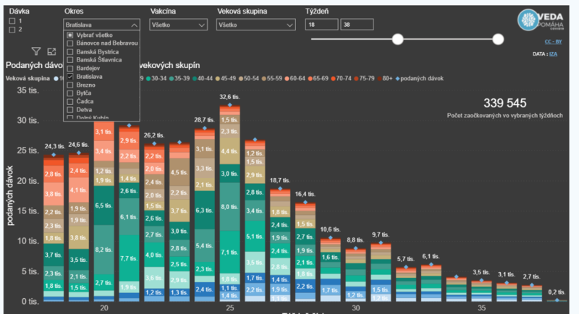Click the right Týždeň slider handle

pyautogui.click(x=498, y=39)
